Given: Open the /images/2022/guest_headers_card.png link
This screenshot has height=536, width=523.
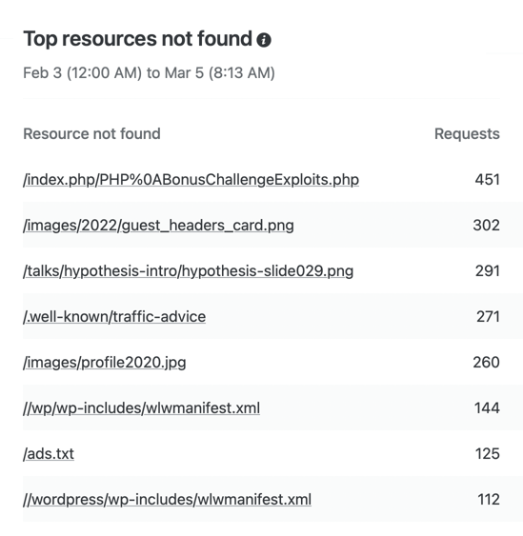Looking at the screenshot, I should coord(158,226).
